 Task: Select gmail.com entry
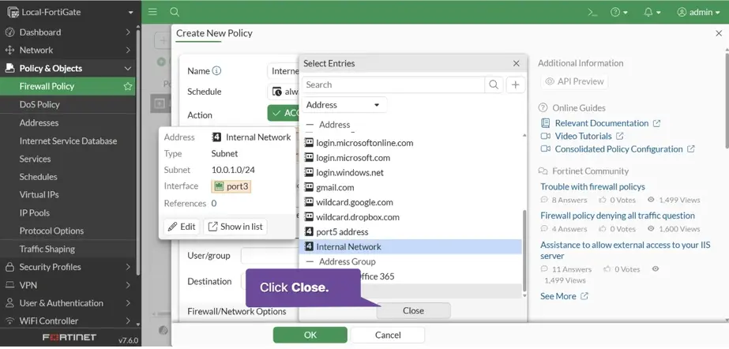pos(329,188)
